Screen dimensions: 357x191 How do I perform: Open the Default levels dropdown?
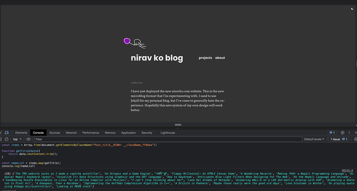point(314,139)
